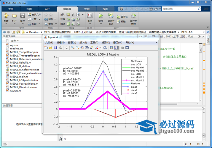Open Breakpoints (断点) dropdown arrow
Image resolution: width=212 pixels, height=148 pixels.
[x=90, y=24]
